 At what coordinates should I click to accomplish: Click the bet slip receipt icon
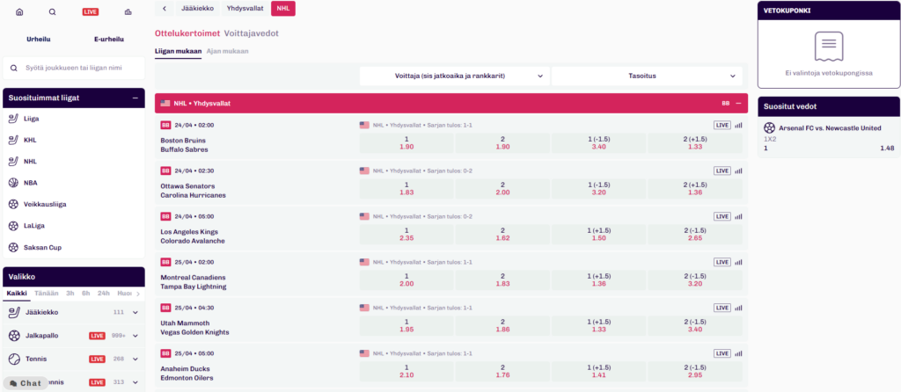pos(829,47)
